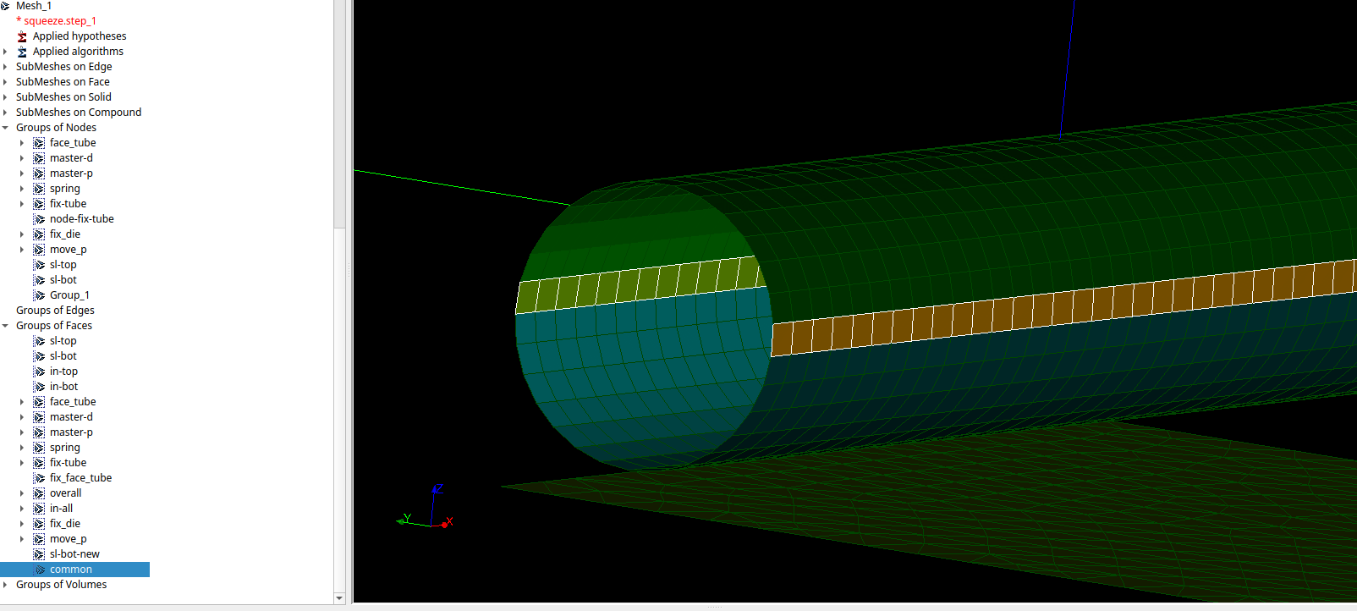The width and height of the screenshot is (1357, 611).
Task: Click the in-top face group icon
Action: [x=39, y=372]
